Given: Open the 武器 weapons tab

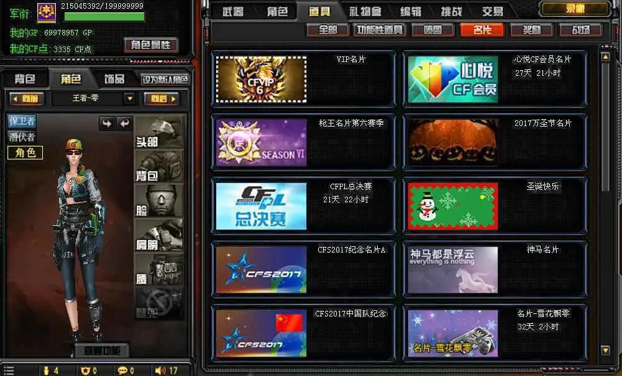Looking at the screenshot, I should [233, 12].
